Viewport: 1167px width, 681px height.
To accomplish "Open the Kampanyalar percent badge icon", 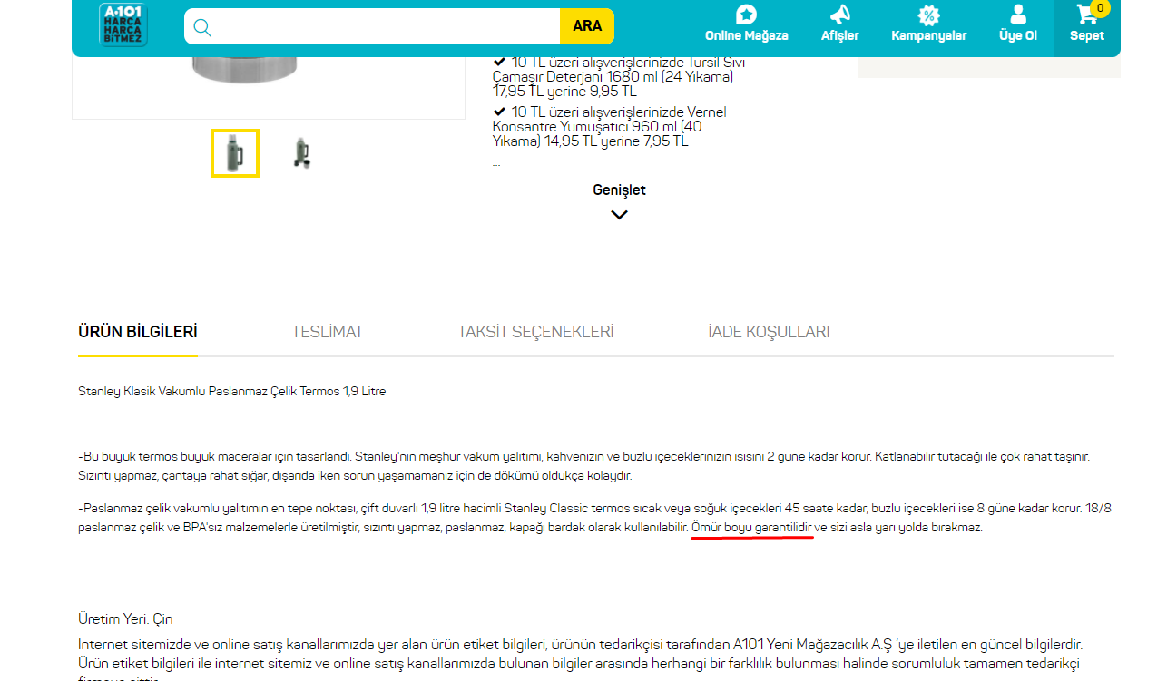I will coord(928,15).
